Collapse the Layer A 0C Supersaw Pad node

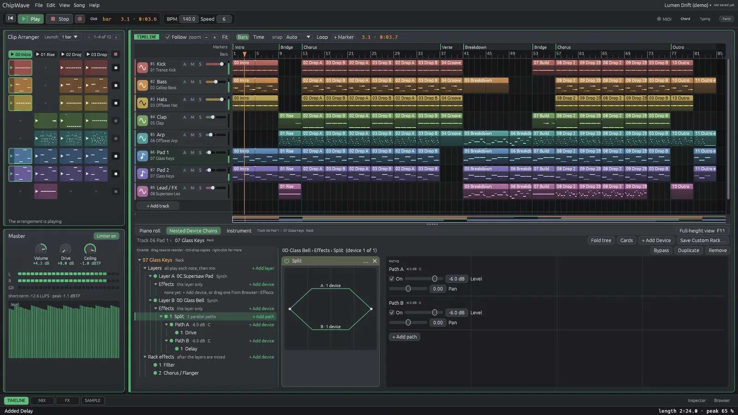[150, 276]
